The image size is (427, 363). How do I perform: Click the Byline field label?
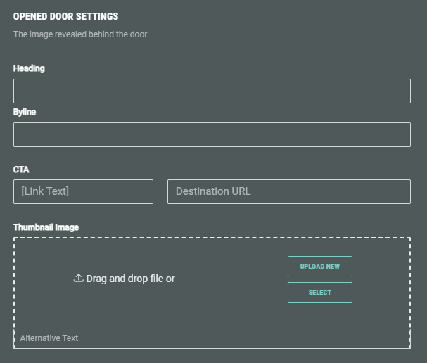coord(25,112)
